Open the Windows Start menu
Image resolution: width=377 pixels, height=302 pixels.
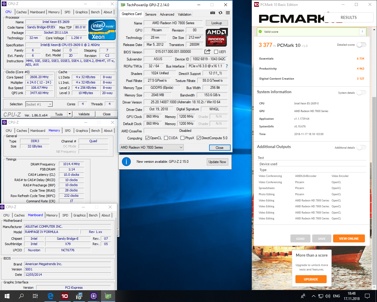point(7,296)
